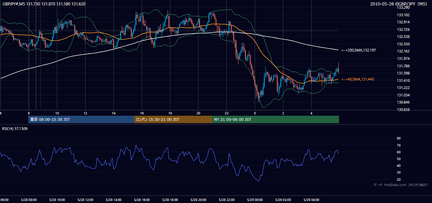Click the 2010-05-28 GBP/JPY (M5) title
The image size is (432, 203).
[x=399, y=4]
